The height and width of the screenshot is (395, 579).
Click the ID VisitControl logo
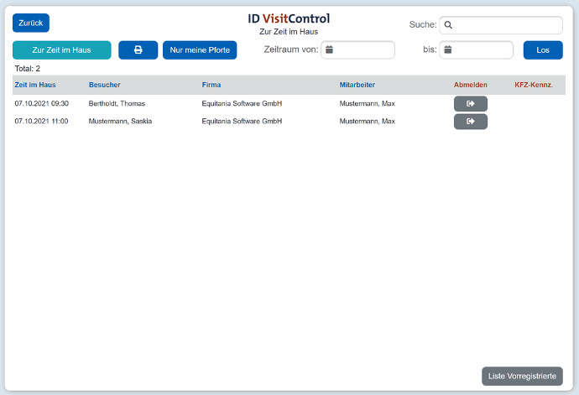pyautogui.click(x=289, y=18)
